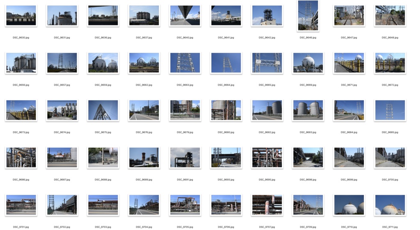
Task: Select the DSC_9647.jpg photo thumbnail
Action: pyautogui.click(x=349, y=16)
